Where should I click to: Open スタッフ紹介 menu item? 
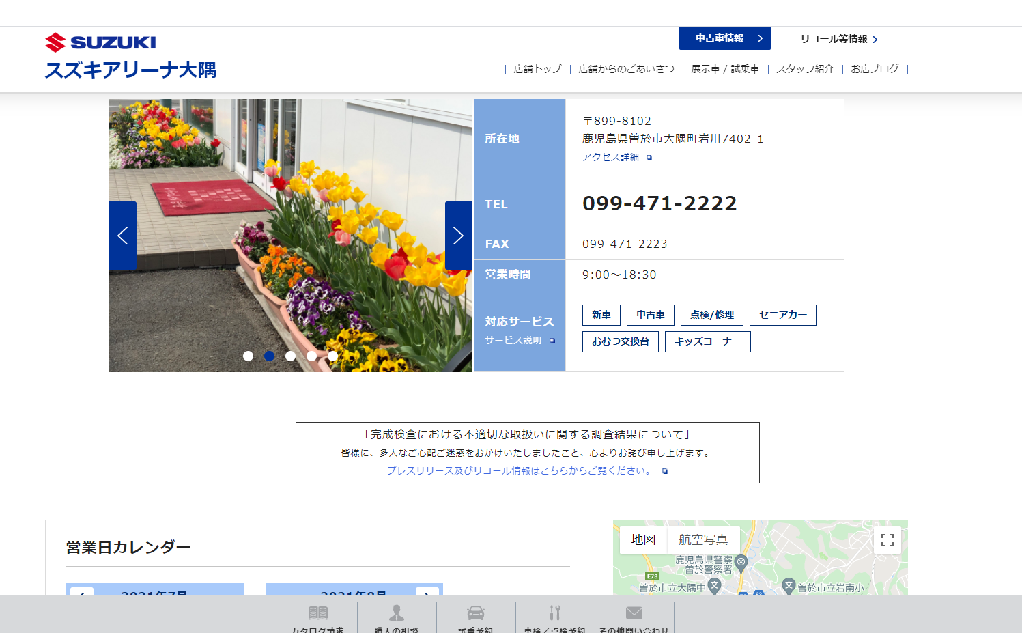tap(805, 69)
